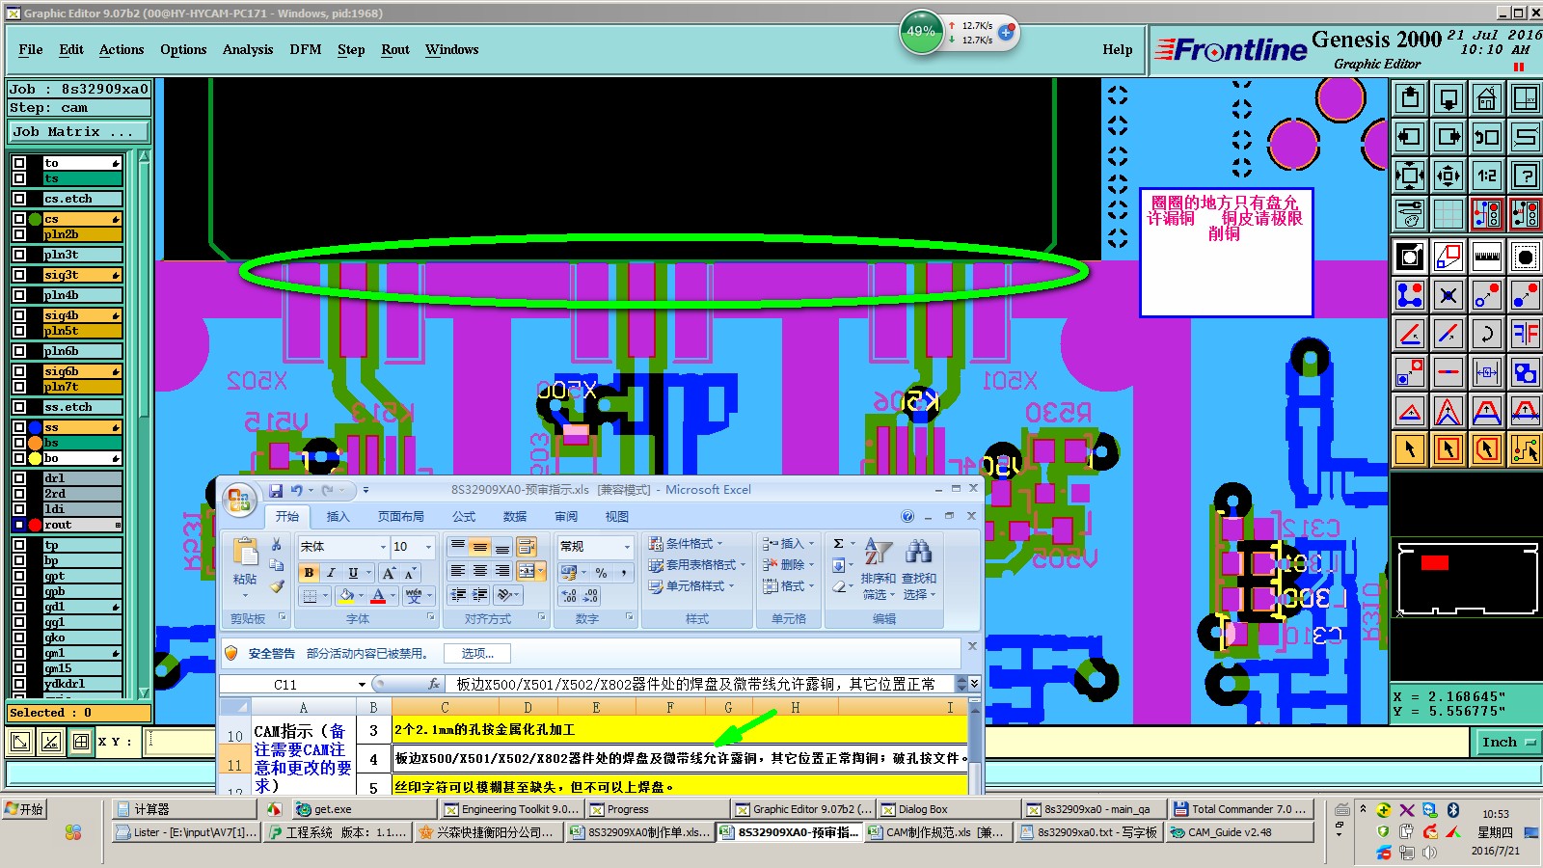Select the net path select tool

tap(1526, 449)
